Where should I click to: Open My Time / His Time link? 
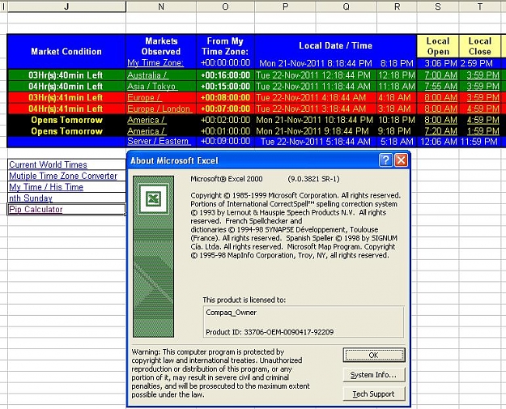[x=46, y=187]
